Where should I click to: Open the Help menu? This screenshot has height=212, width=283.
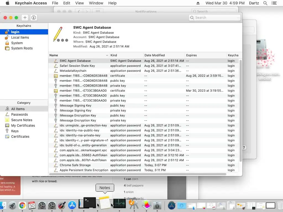point(112,3)
